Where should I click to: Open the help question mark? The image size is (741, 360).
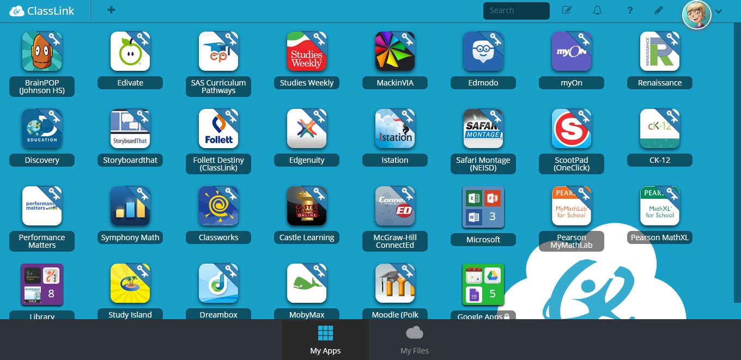tap(630, 10)
